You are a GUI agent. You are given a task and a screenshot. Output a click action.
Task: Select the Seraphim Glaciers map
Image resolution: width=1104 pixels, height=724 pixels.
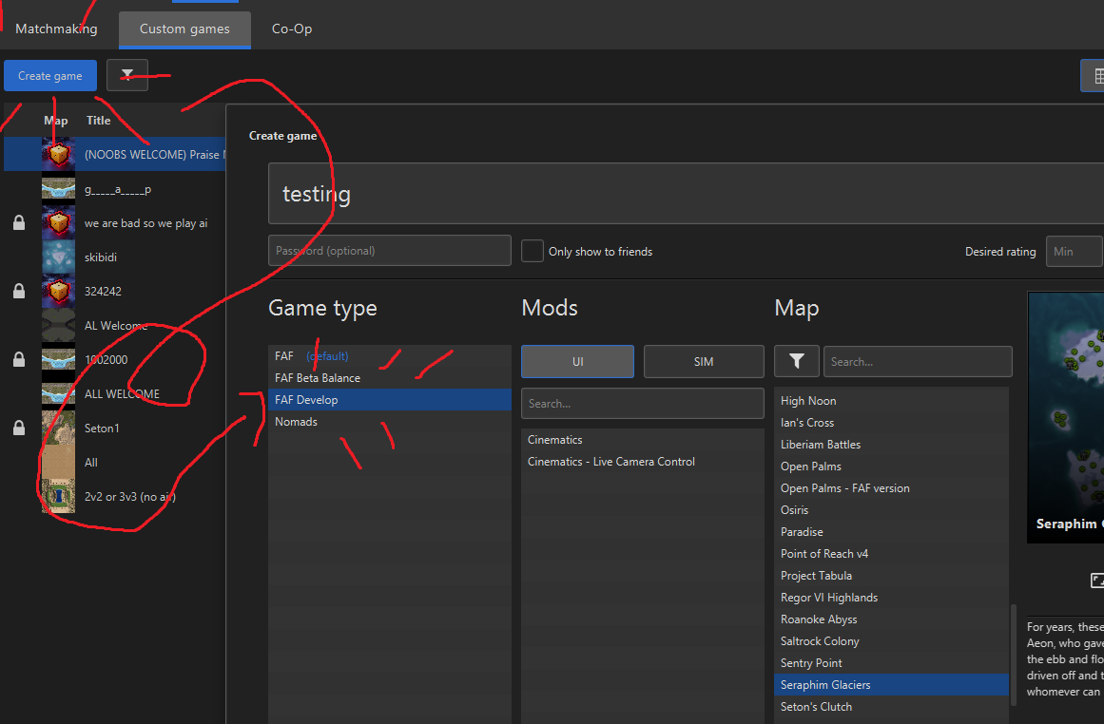pyautogui.click(x=891, y=685)
